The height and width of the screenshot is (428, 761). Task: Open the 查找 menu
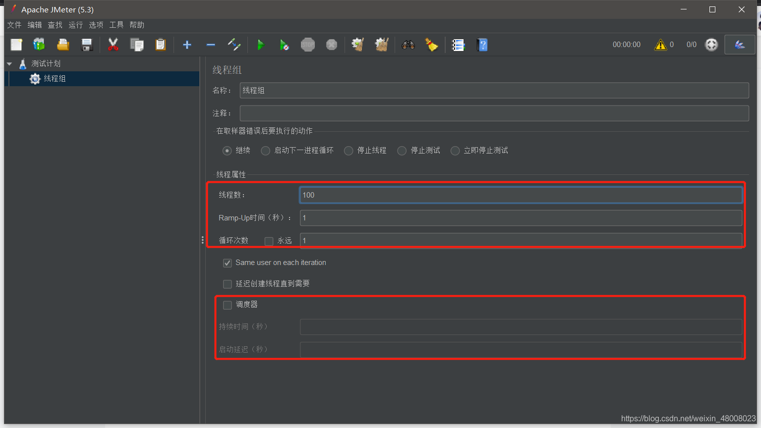(x=55, y=25)
